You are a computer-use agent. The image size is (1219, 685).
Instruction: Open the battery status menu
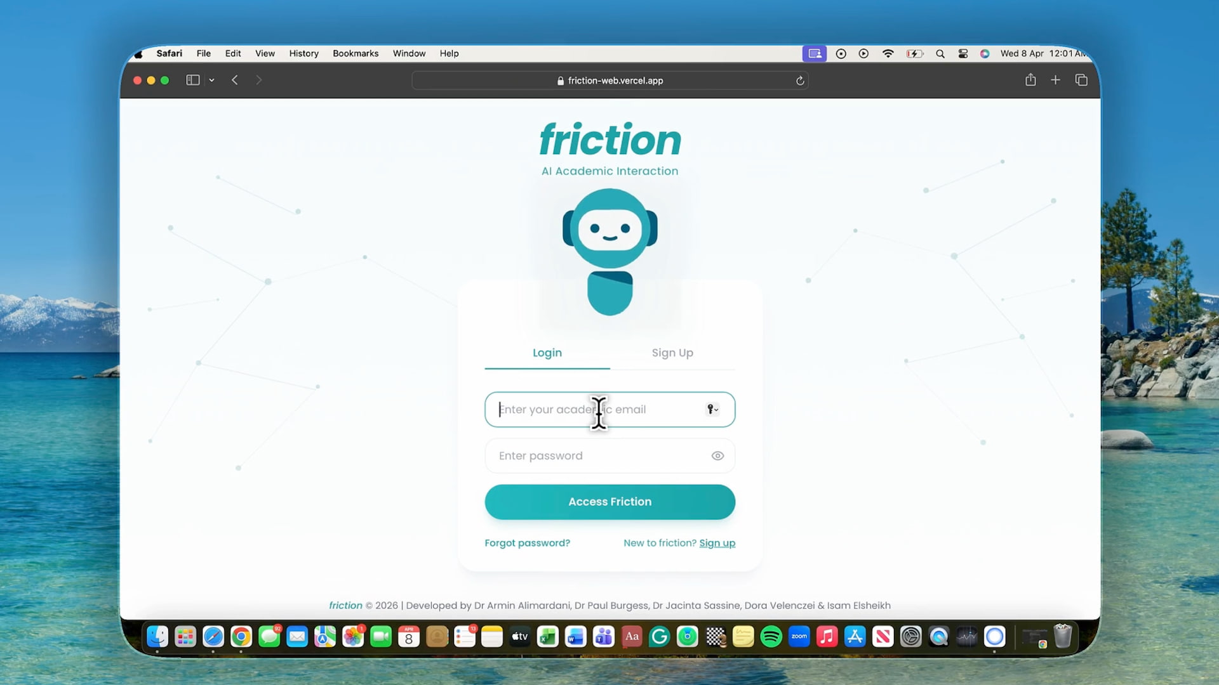coord(915,54)
